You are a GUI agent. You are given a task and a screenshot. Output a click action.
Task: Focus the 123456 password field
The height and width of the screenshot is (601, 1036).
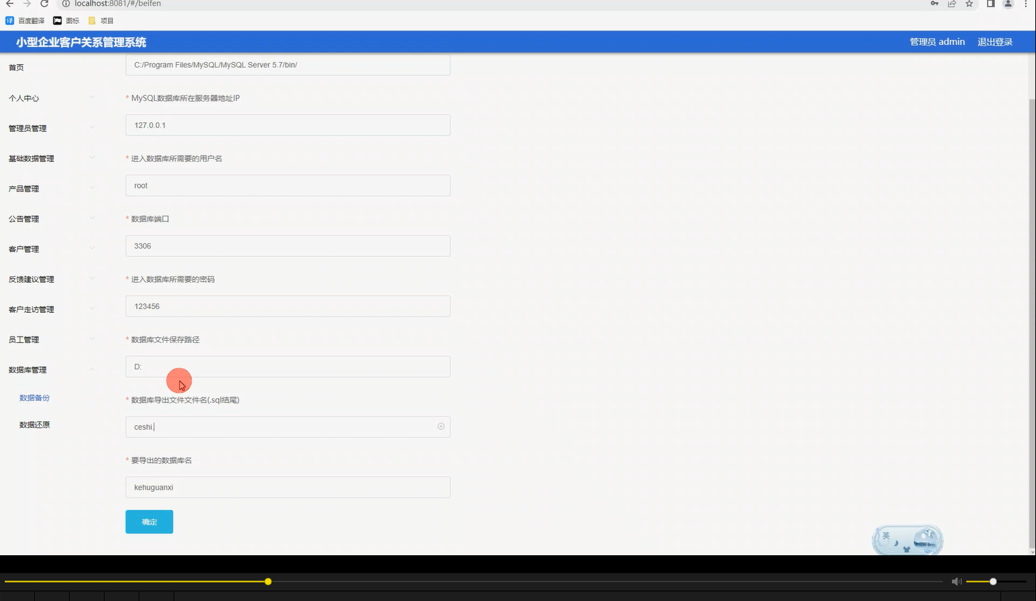point(288,306)
